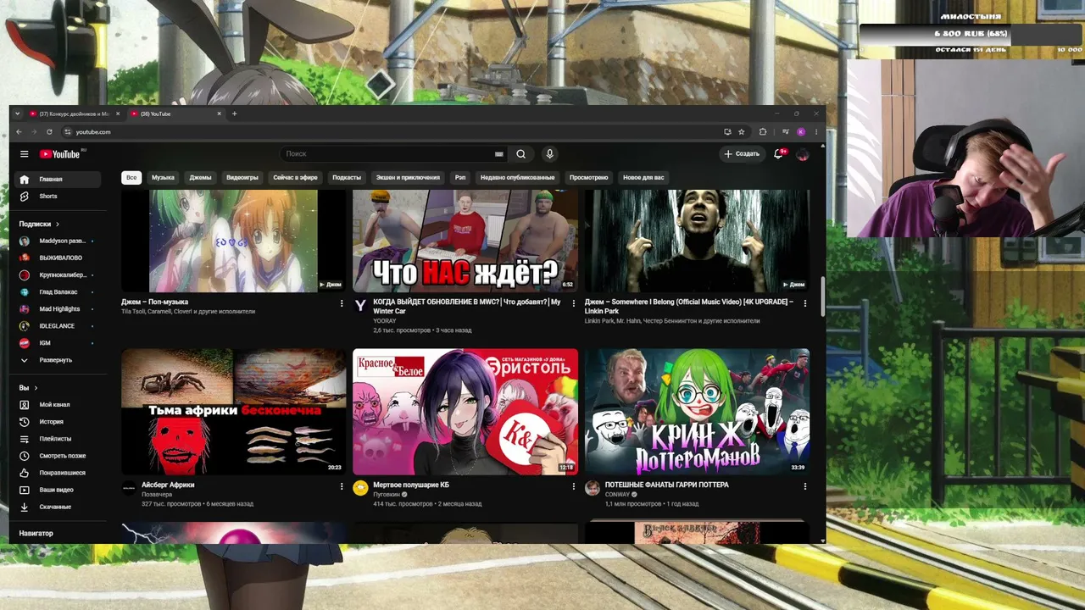Screen dimensions: 1085x610
Task: Select the Музыка filter chip
Action: [163, 178]
